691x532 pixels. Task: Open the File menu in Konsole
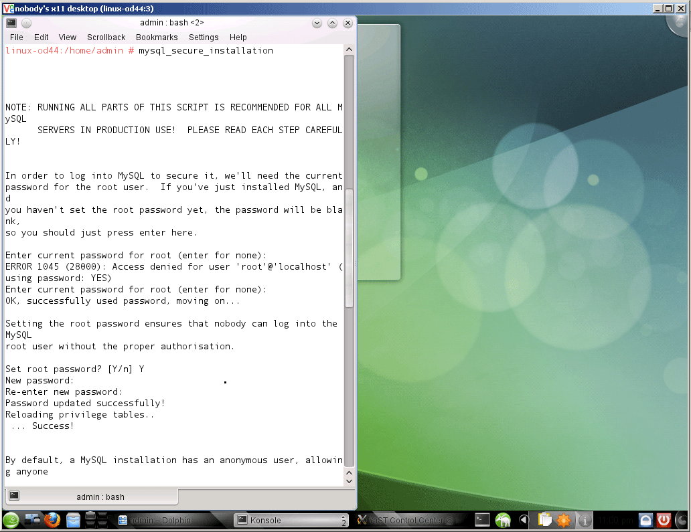(16, 37)
